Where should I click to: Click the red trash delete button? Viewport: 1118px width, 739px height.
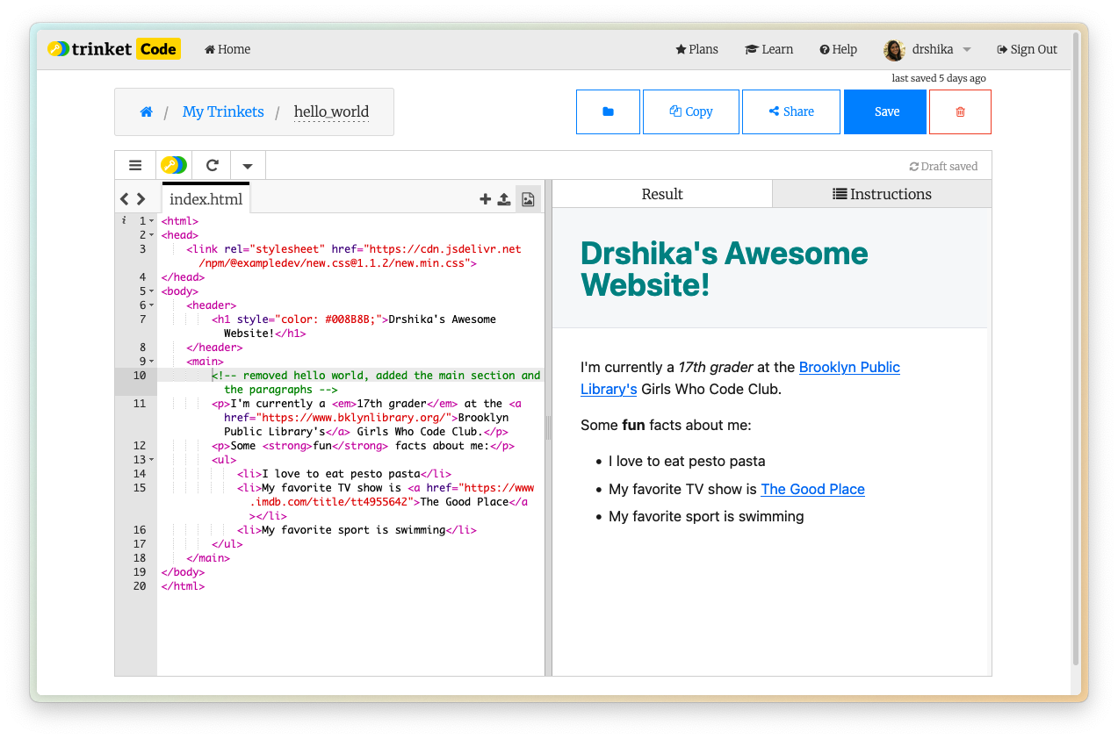tap(960, 111)
